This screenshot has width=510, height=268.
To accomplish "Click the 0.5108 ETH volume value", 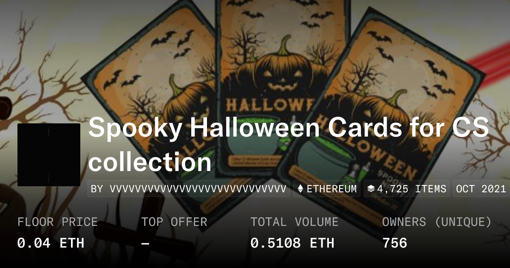I will pyautogui.click(x=292, y=243).
